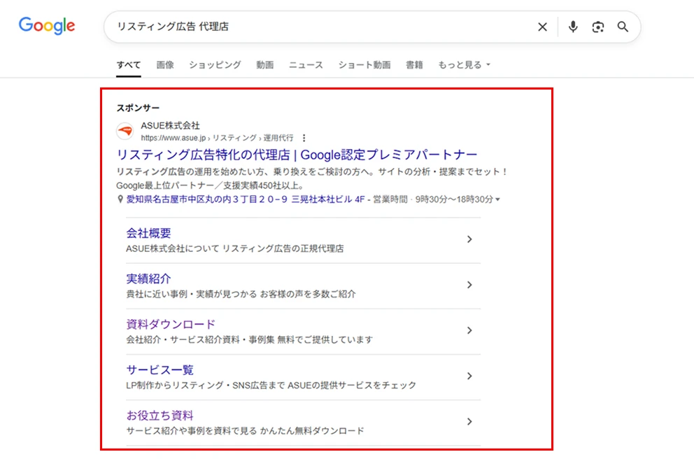Click the 営業時間 9時30分～18時30分 text
This screenshot has width=694, height=459.
[432, 199]
